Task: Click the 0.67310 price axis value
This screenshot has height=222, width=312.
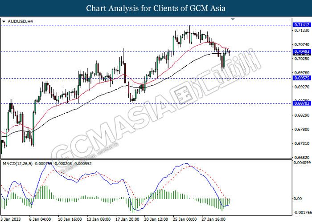Action: [302, 143]
